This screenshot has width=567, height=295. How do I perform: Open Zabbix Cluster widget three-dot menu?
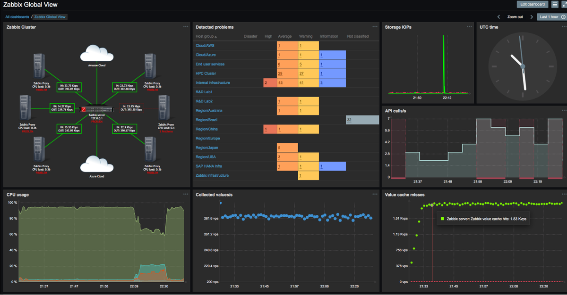pyautogui.click(x=186, y=27)
